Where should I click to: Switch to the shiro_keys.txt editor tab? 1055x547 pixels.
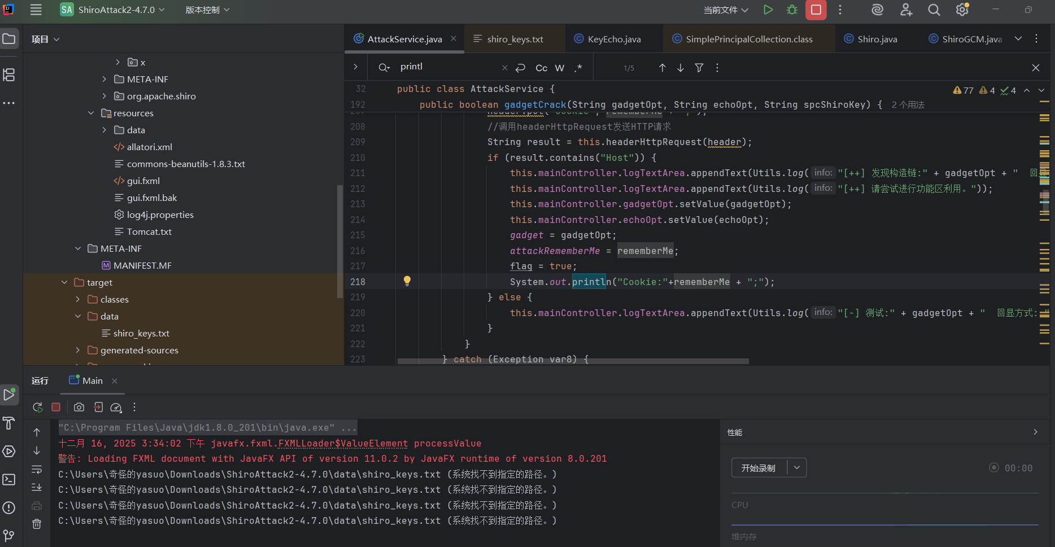tap(515, 39)
